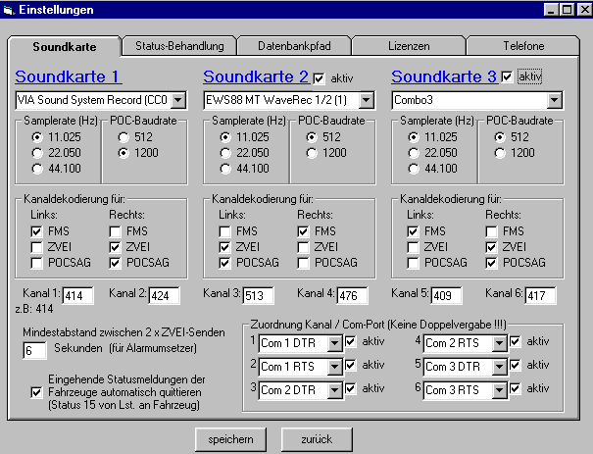Toggle Soundkarte 2 aktiv checkbox

(x=320, y=77)
